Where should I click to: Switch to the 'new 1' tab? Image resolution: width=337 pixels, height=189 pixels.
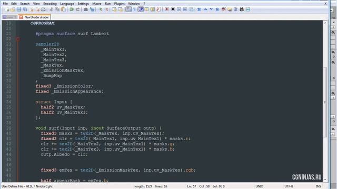pos(9,17)
